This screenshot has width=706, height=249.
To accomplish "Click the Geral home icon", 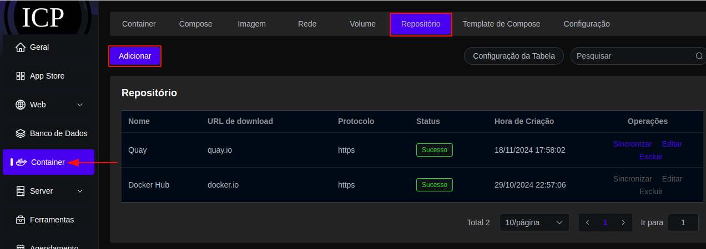I will tap(21, 48).
